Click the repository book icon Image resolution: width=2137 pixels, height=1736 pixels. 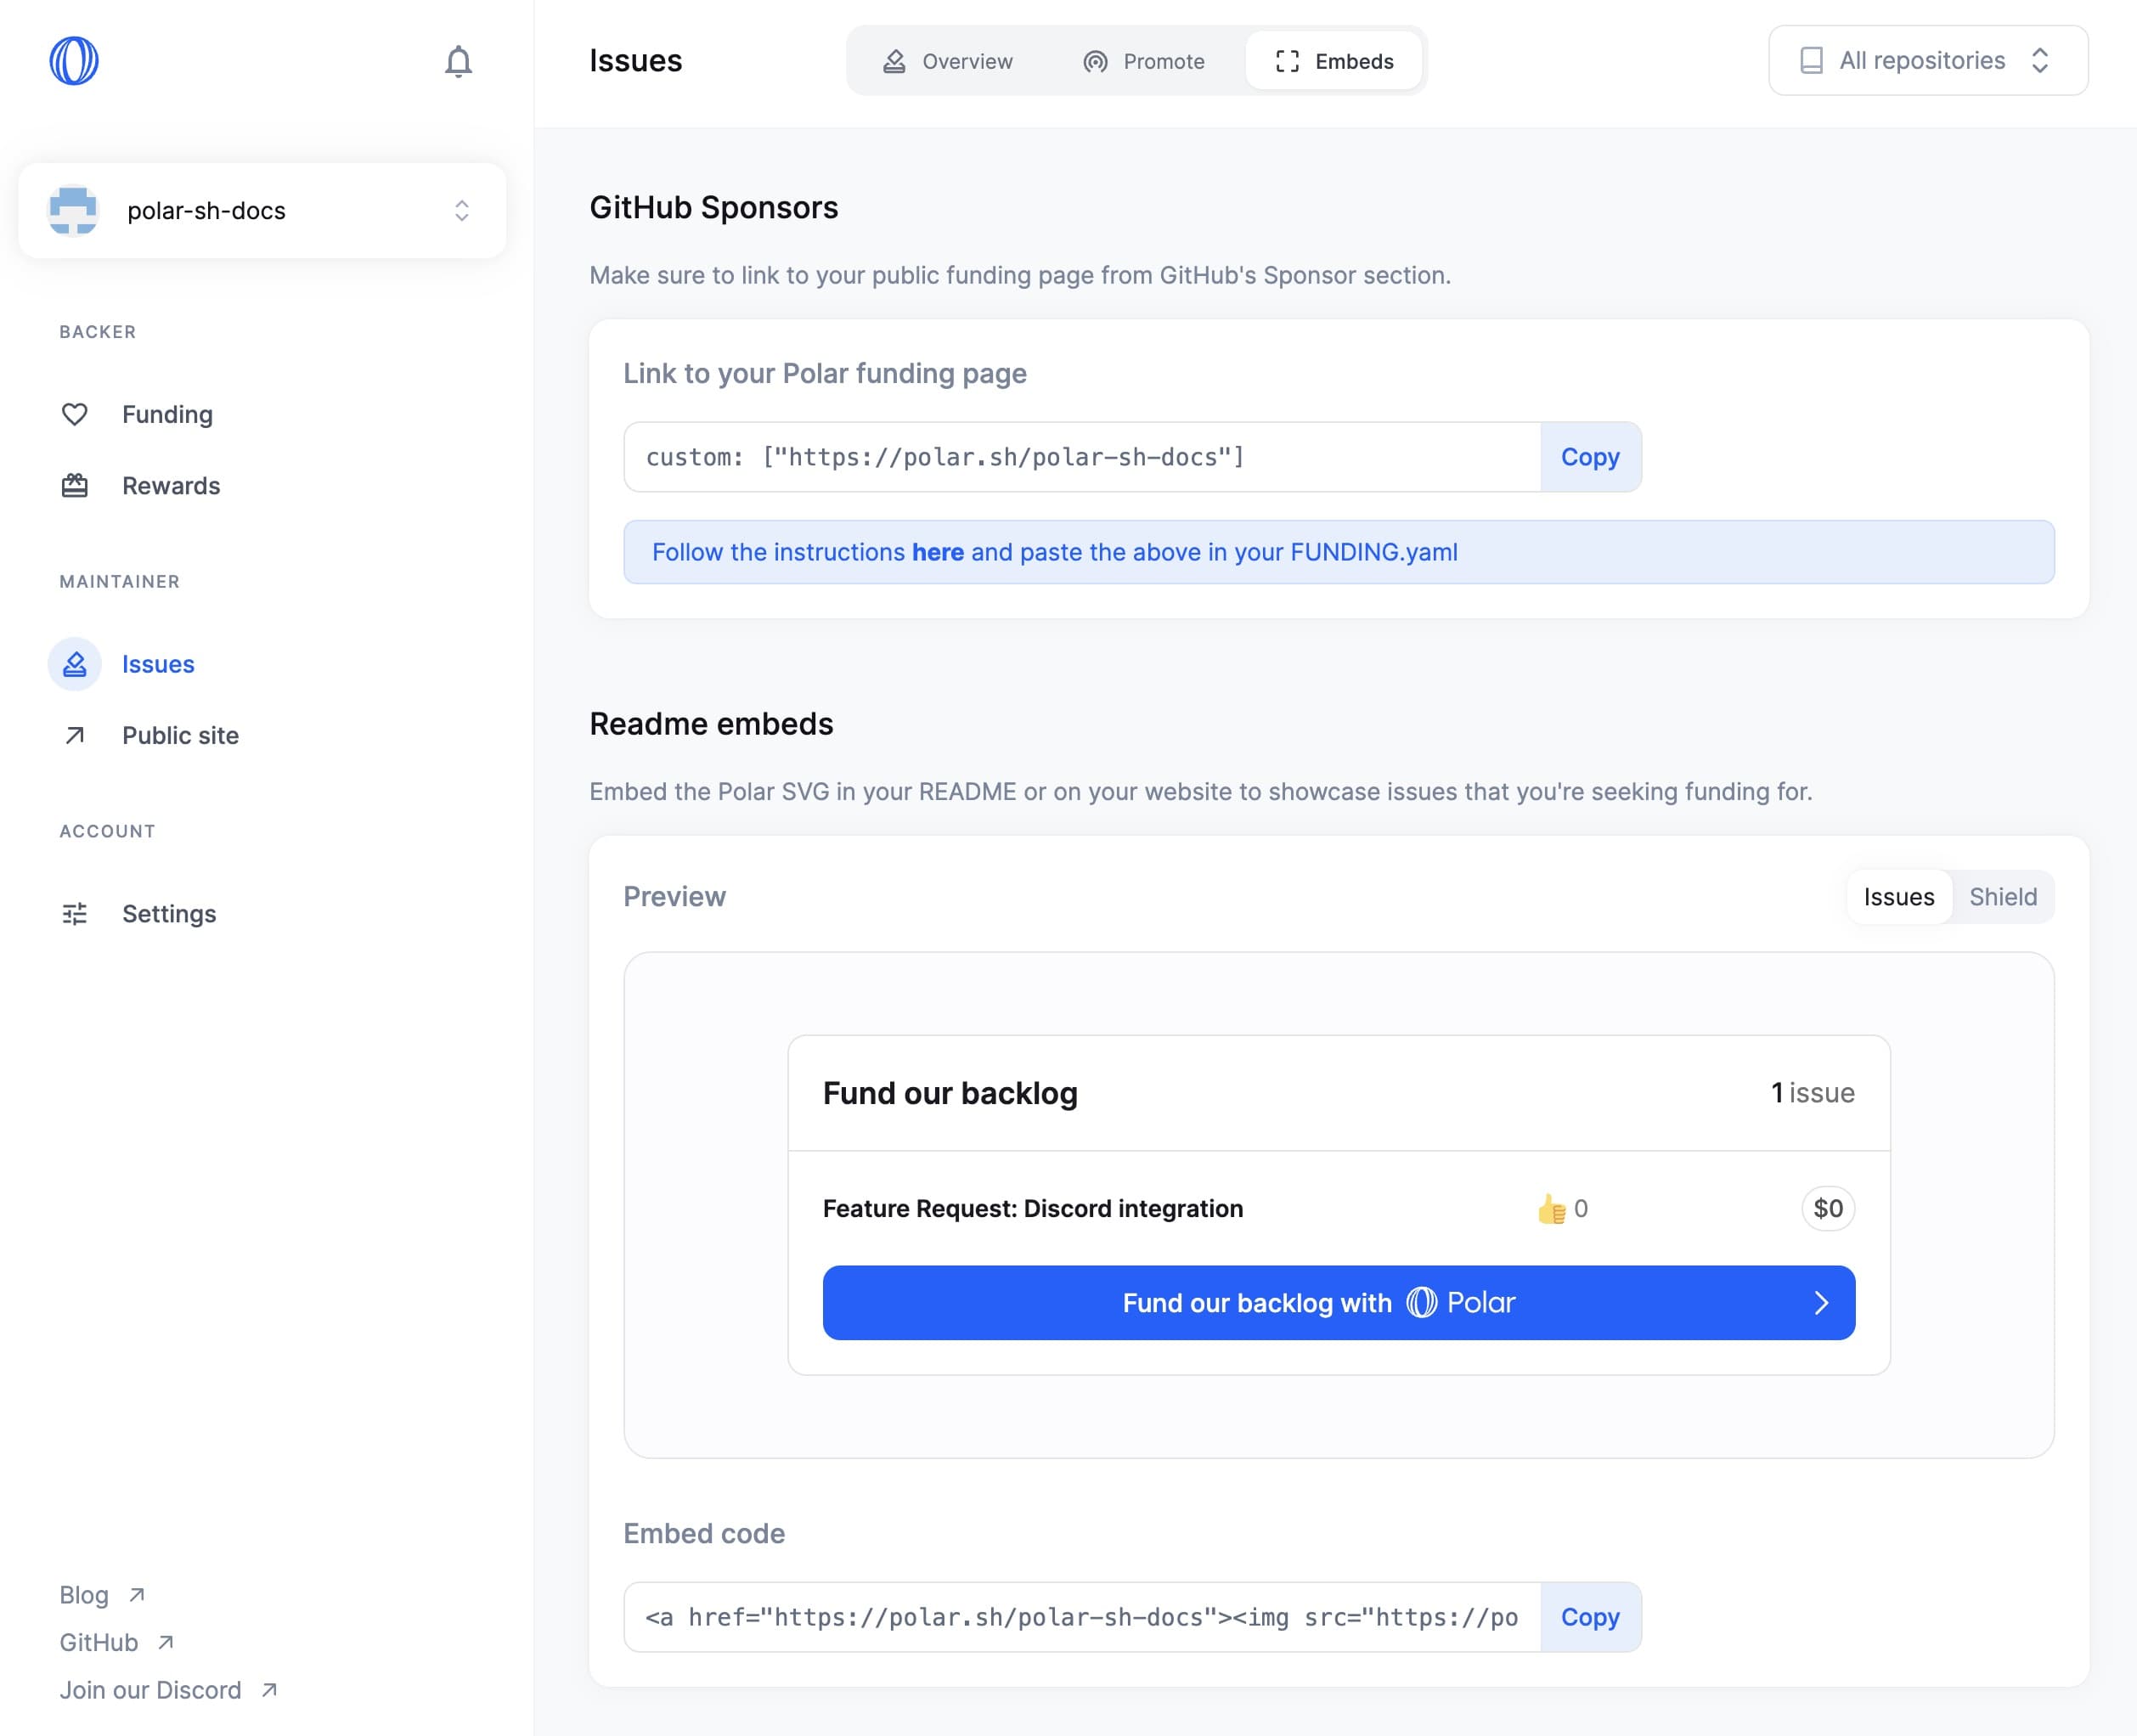click(1811, 61)
